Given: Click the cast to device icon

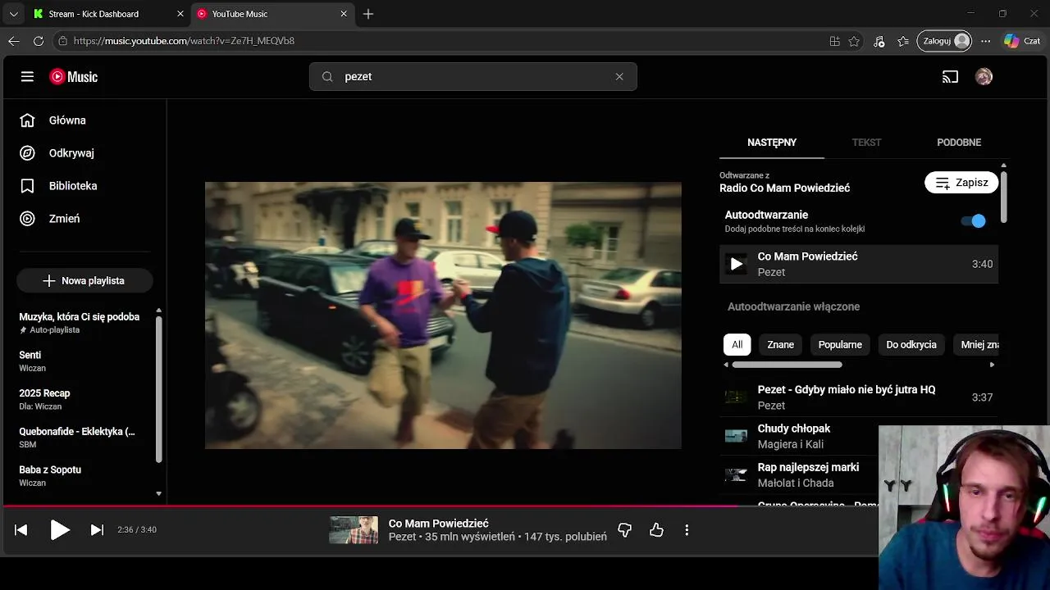Looking at the screenshot, I should click(x=950, y=77).
